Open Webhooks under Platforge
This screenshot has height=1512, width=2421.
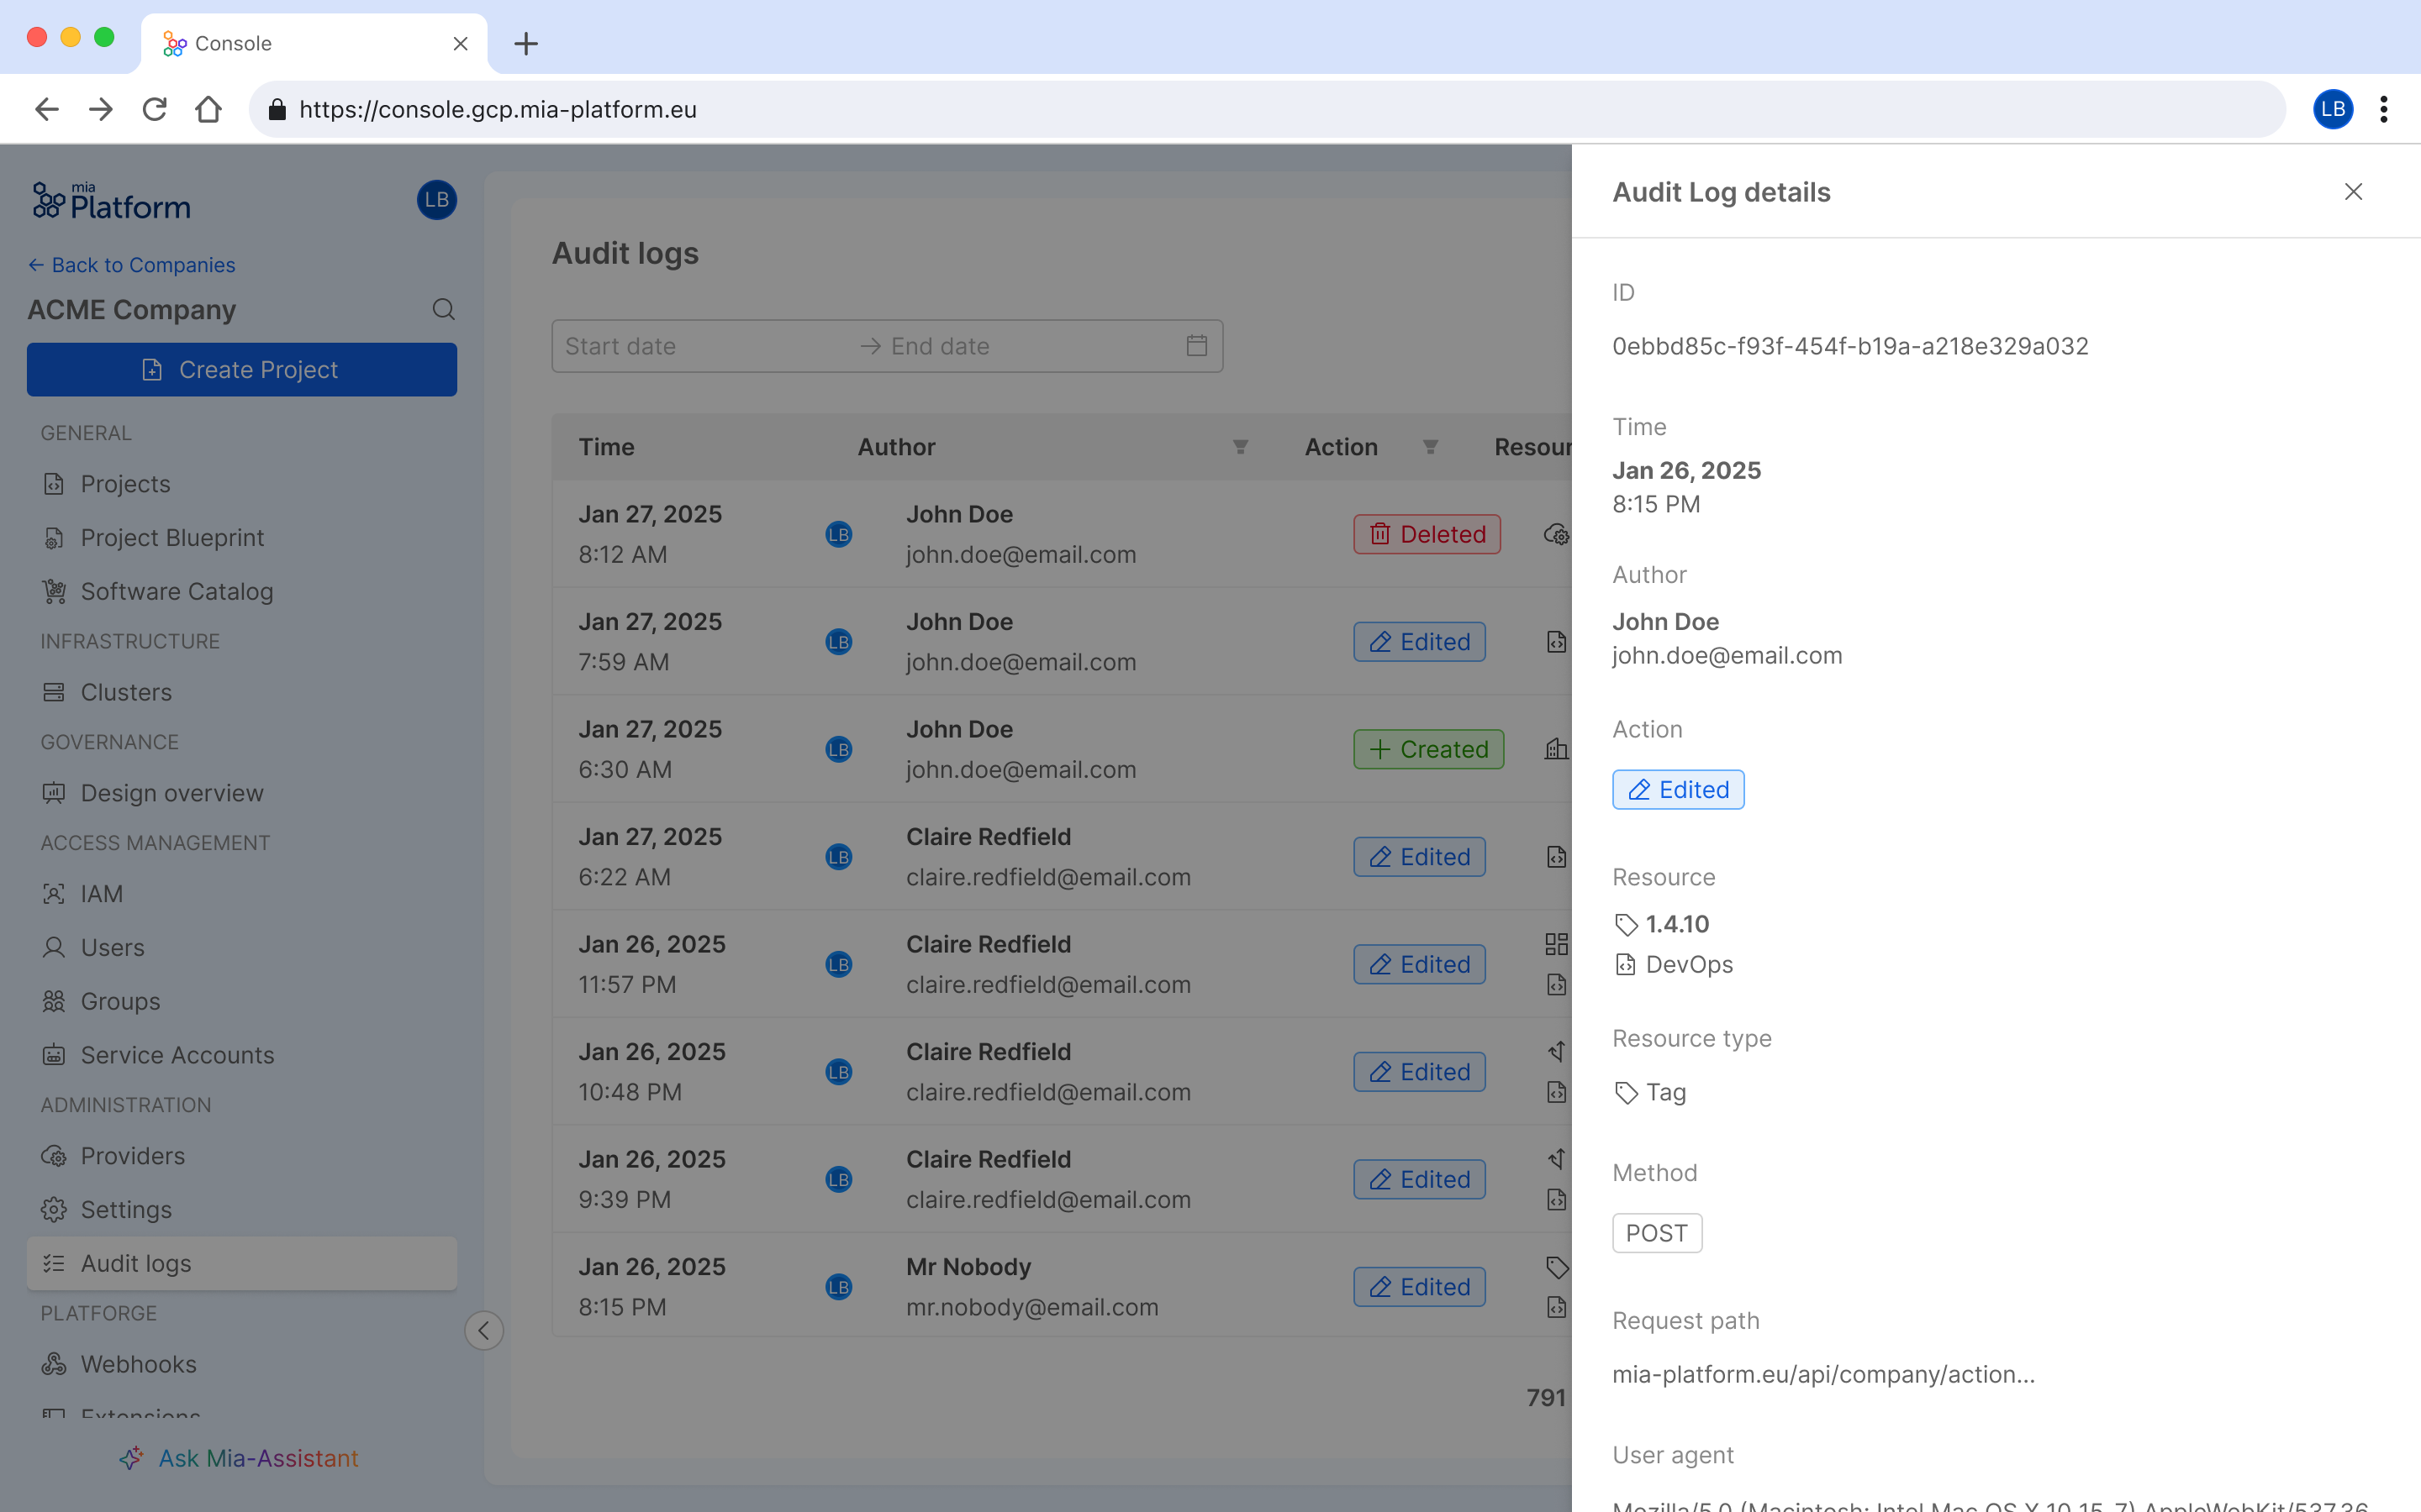[138, 1363]
